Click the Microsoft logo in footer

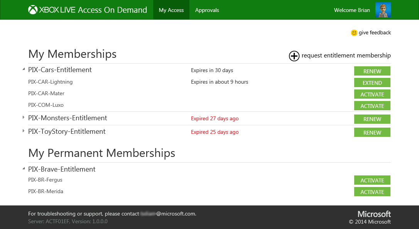(374, 214)
